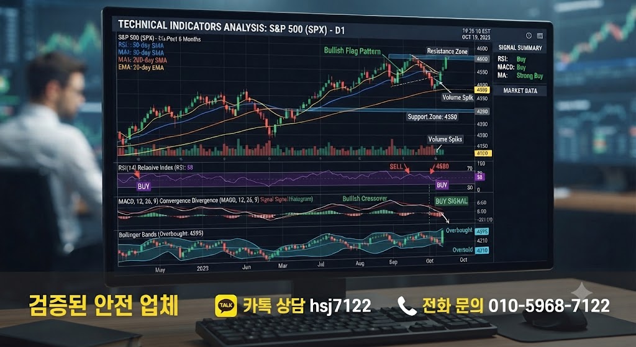Click the purple BUY tag at RSI left
636x347 pixels.
coord(143,186)
